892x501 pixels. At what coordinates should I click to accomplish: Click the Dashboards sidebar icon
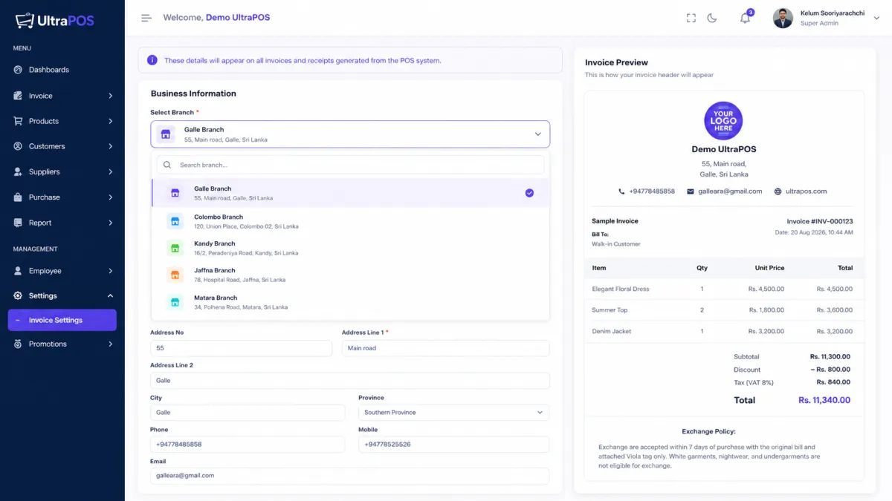pyautogui.click(x=18, y=70)
